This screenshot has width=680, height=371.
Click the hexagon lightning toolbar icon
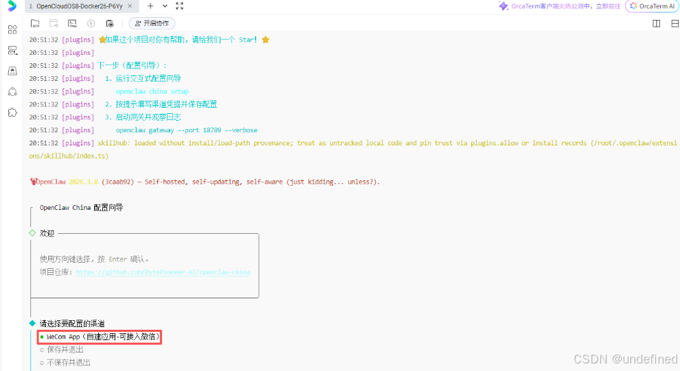click(x=91, y=23)
